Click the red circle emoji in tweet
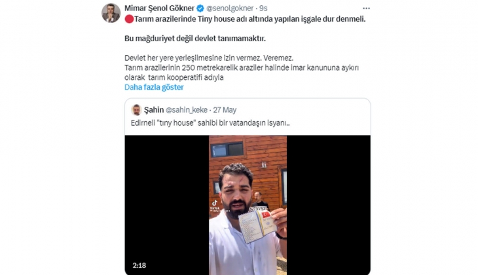Viewport: 478px width, 275px height. click(129, 19)
